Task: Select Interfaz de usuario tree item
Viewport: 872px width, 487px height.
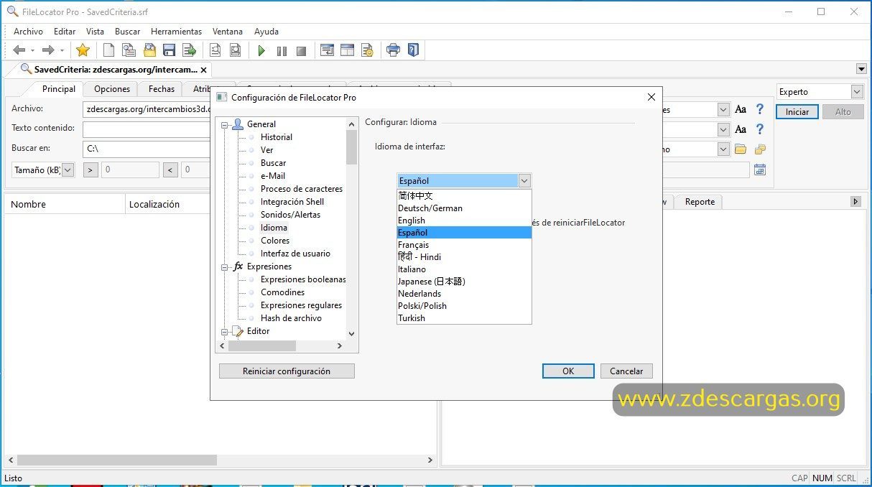Action: (x=295, y=254)
